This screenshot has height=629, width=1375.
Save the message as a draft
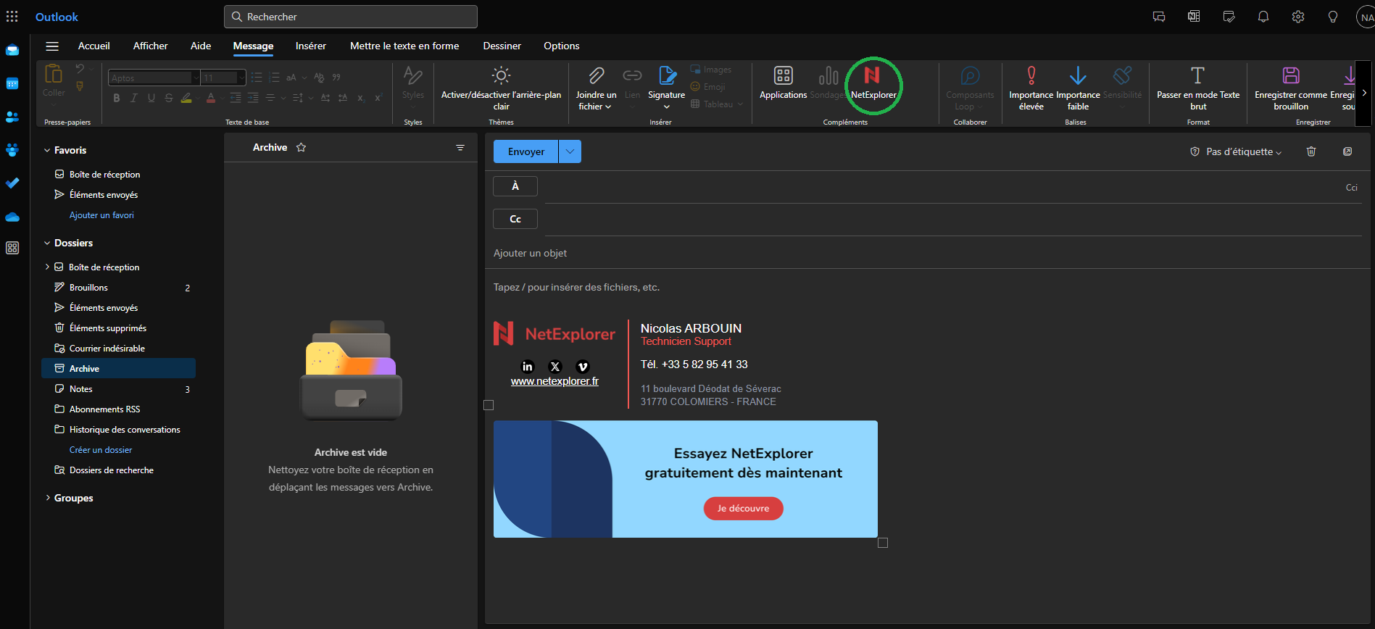pyautogui.click(x=1291, y=88)
